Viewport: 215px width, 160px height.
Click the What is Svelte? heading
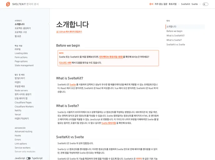tap(67, 106)
